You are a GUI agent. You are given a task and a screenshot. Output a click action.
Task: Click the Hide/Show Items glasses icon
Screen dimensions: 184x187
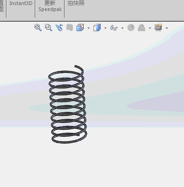coord(114,28)
